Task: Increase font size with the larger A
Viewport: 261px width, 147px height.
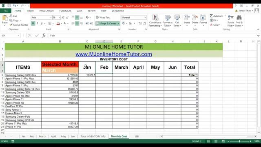Action: [x=63, y=18]
